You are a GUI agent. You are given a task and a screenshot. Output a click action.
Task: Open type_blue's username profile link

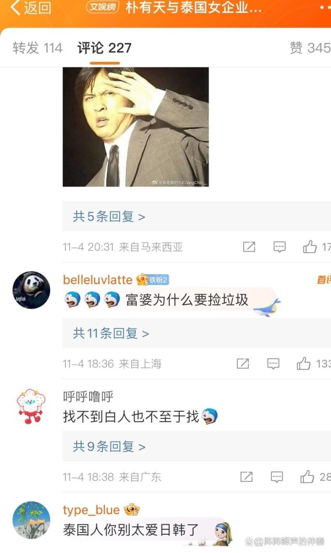pos(91,510)
